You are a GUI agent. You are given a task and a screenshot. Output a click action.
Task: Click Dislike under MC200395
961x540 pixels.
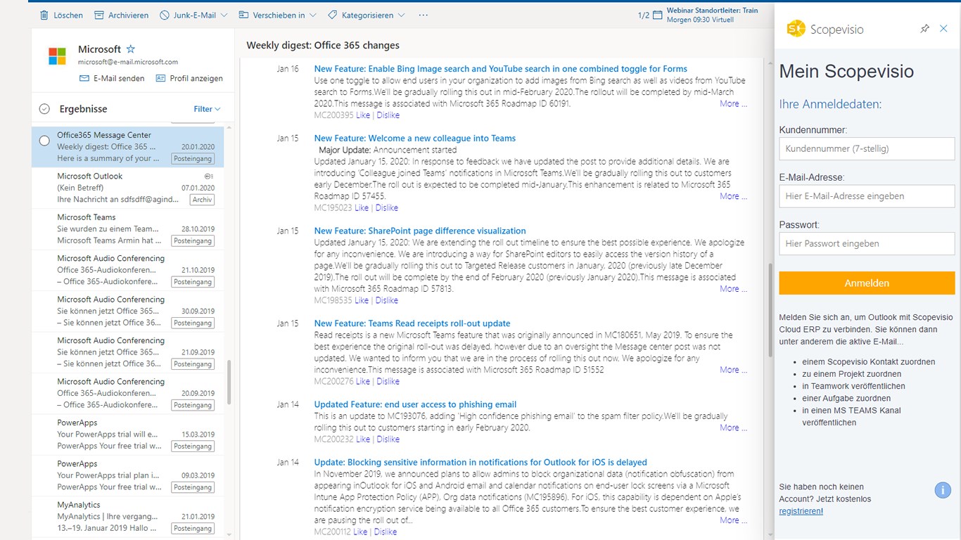[388, 115]
